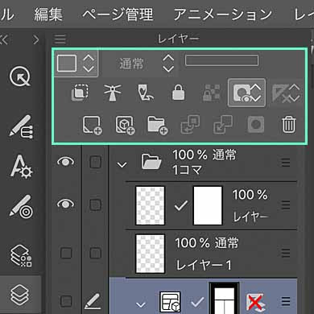Create a new raster layer
Viewport: 314px width, 314px height.
92,125
